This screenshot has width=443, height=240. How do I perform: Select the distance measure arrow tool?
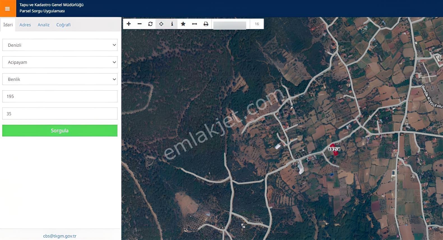point(194,24)
